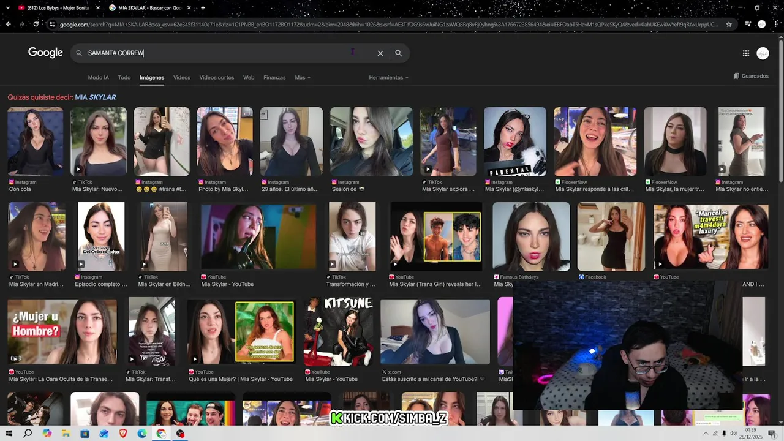Show hidden system tray icons
The image size is (784, 441).
pyautogui.click(x=706, y=434)
